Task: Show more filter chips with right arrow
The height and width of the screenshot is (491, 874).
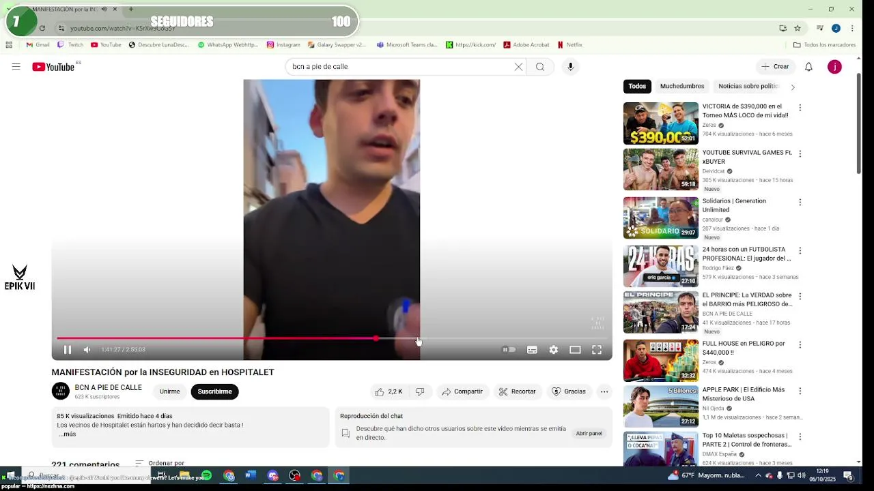Action: pos(793,87)
